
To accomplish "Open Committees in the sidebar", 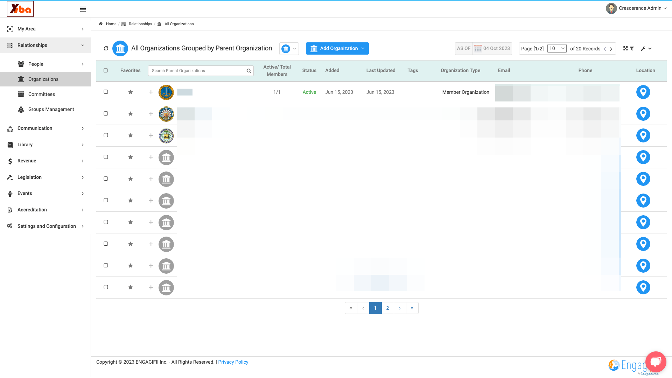I will coord(45,94).
